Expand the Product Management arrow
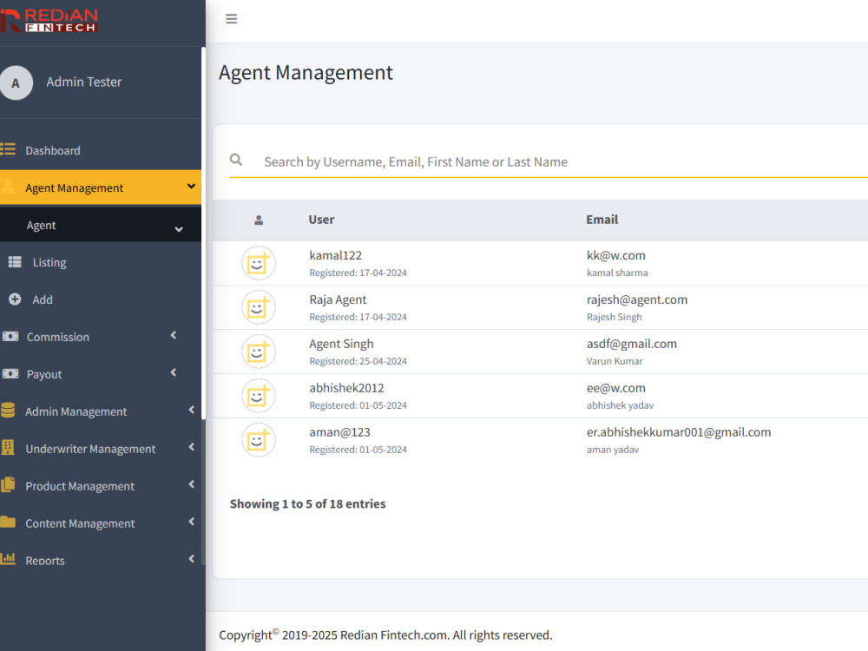The width and height of the screenshot is (868, 651). tap(192, 484)
